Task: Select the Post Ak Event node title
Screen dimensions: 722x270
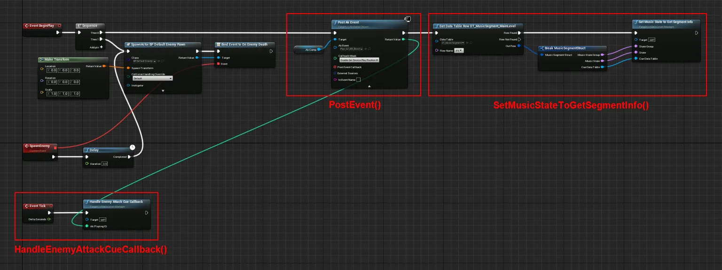Action: 349,22
